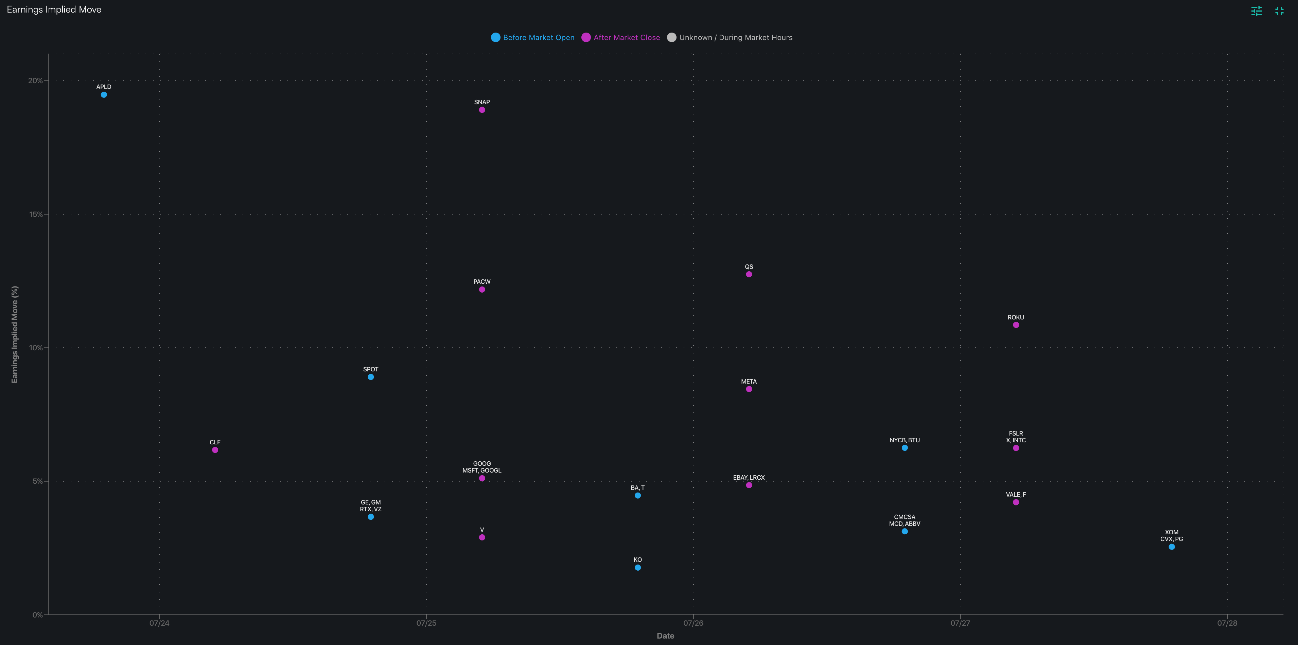
Task: Select the EBAY, LRCX data point
Action: coord(749,485)
